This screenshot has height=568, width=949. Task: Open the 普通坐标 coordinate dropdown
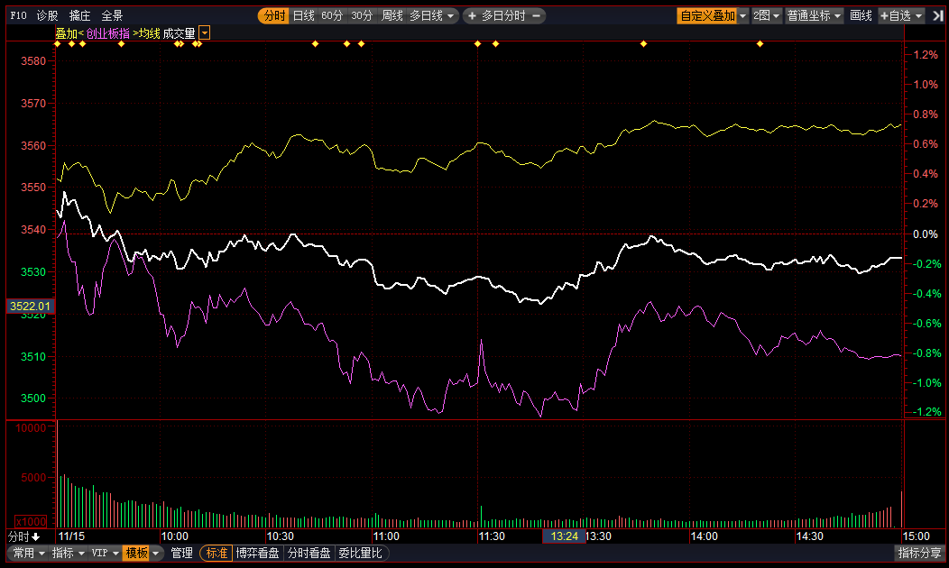pyautogui.click(x=815, y=15)
